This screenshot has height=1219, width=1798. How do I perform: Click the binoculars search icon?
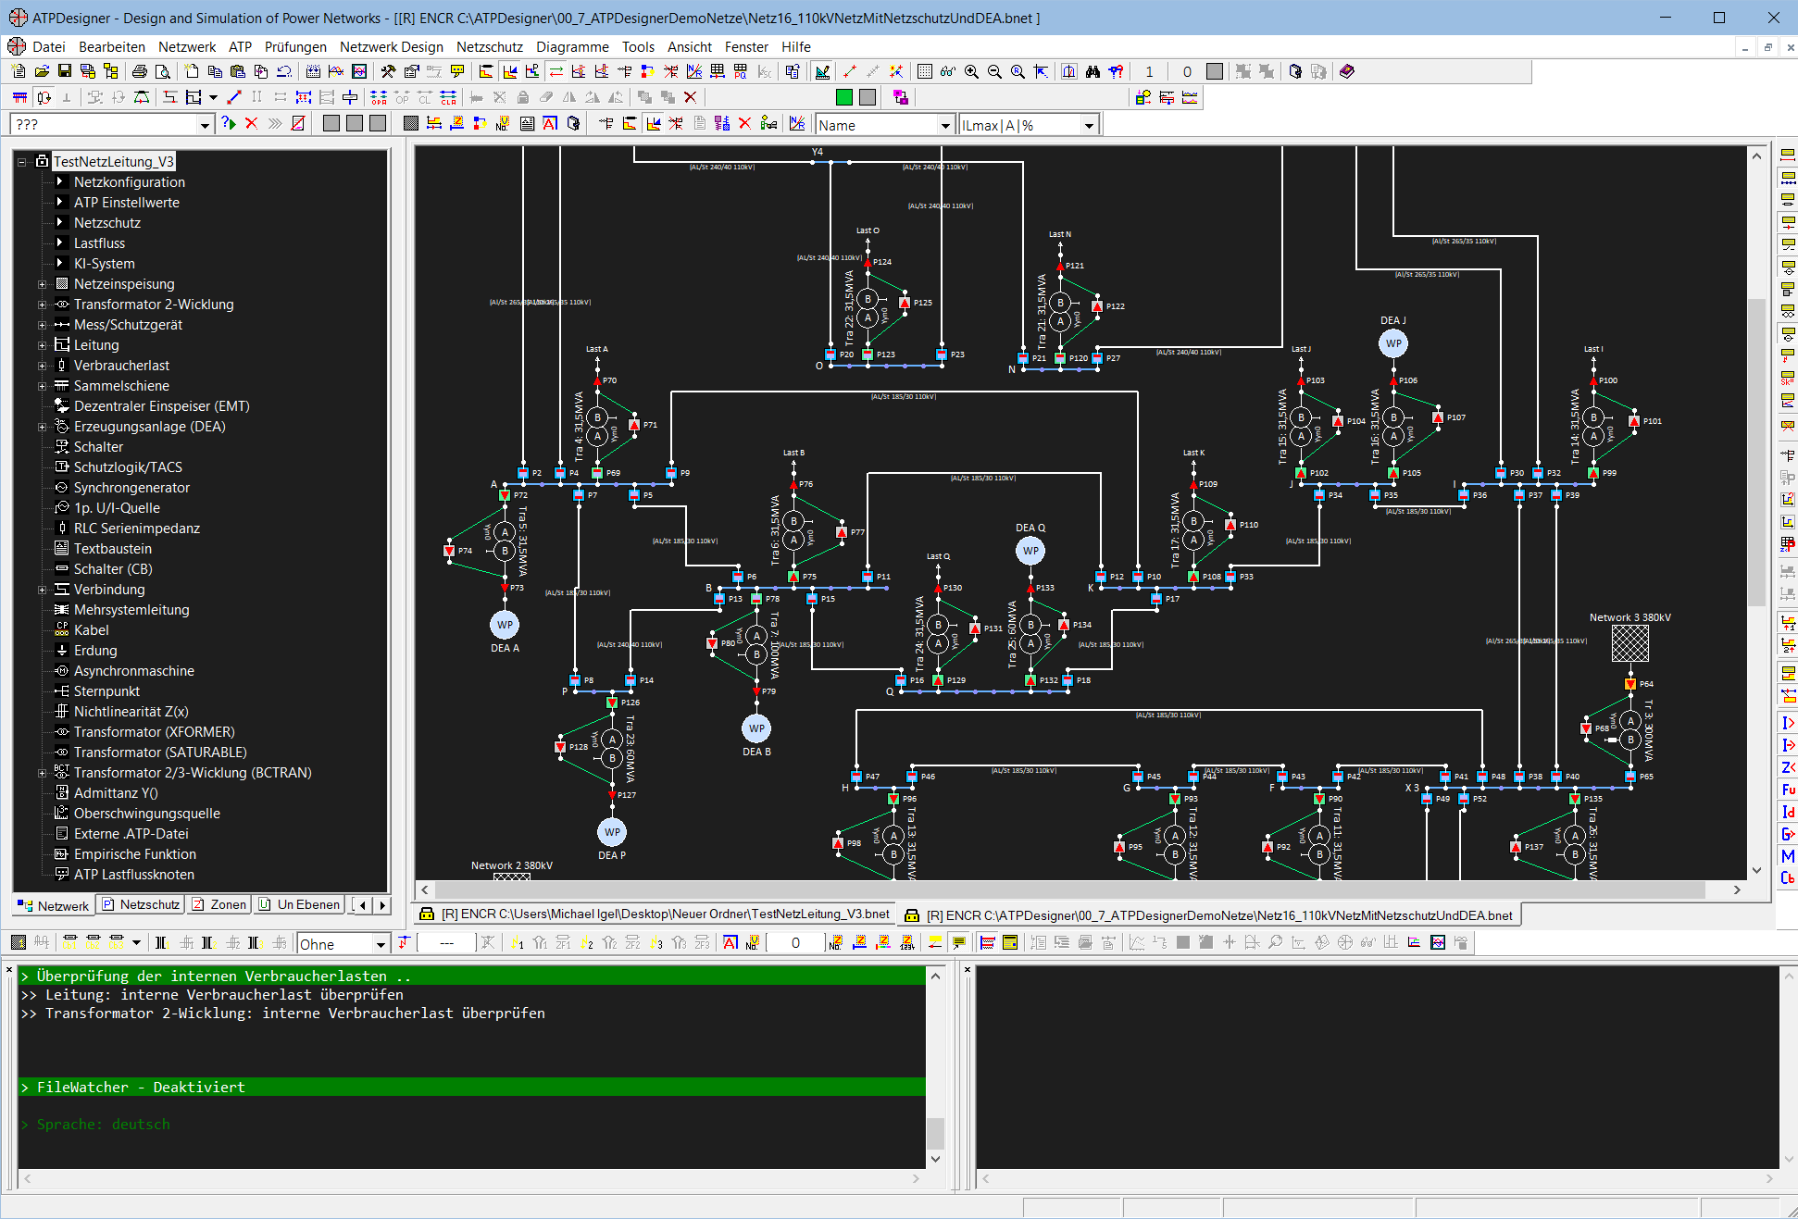coord(1093,71)
